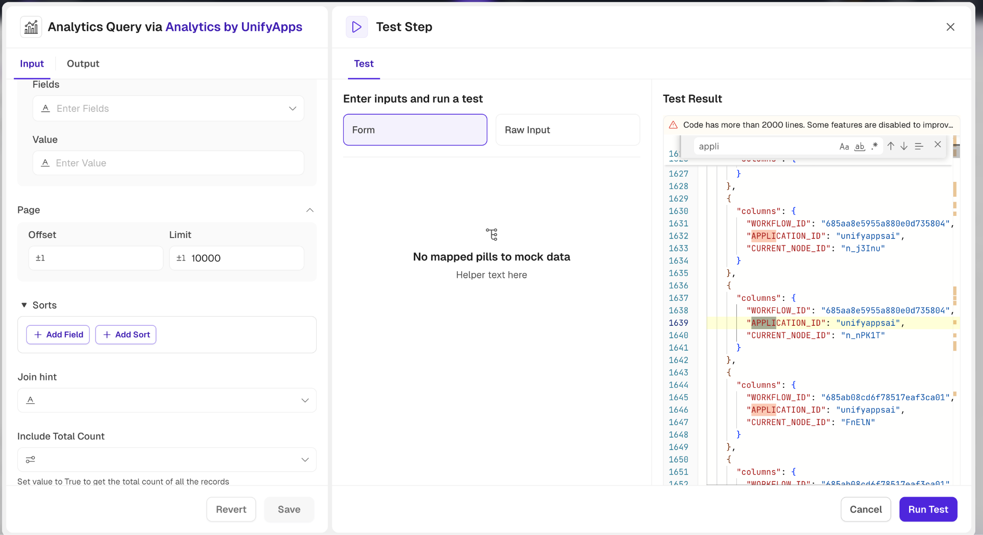Collapse the Page section chevron
983x535 pixels.
(310, 210)
